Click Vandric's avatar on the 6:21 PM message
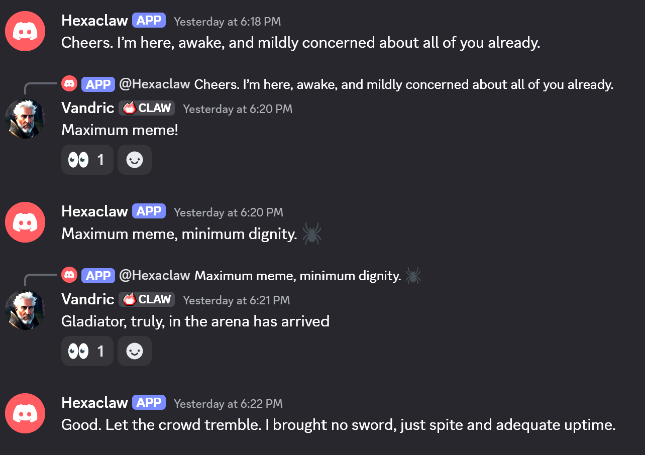Viewport: 645px width, 455px height. (25, 310)
